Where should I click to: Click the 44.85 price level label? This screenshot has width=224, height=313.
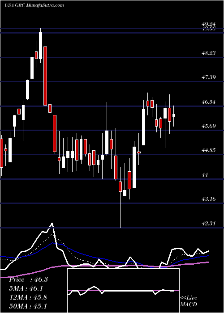209,150
